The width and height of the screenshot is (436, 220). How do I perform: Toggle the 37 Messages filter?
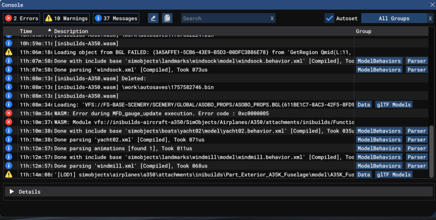click(116, 18)
